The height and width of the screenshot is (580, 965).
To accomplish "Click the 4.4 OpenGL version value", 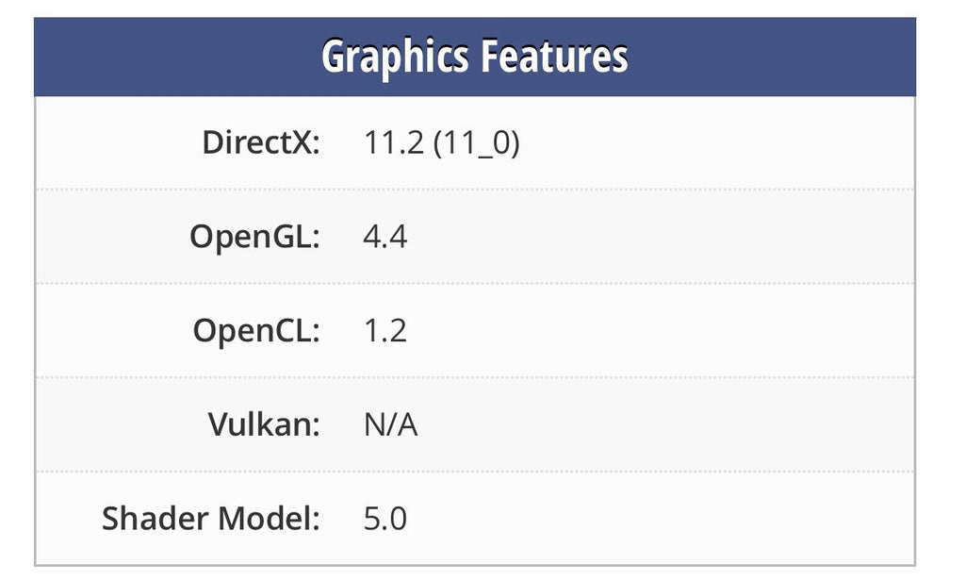I will (x=384, y=237).
